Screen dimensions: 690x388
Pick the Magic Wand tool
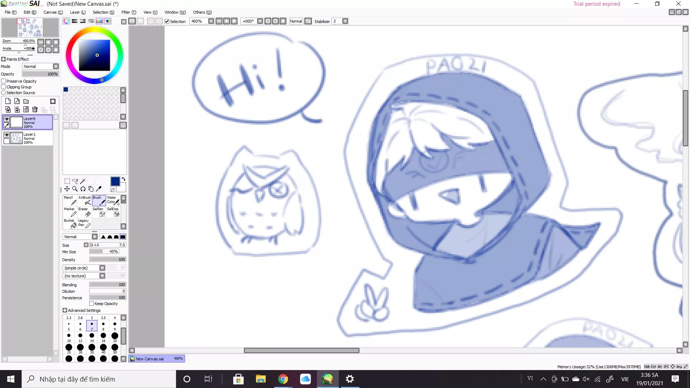[83, 181]
